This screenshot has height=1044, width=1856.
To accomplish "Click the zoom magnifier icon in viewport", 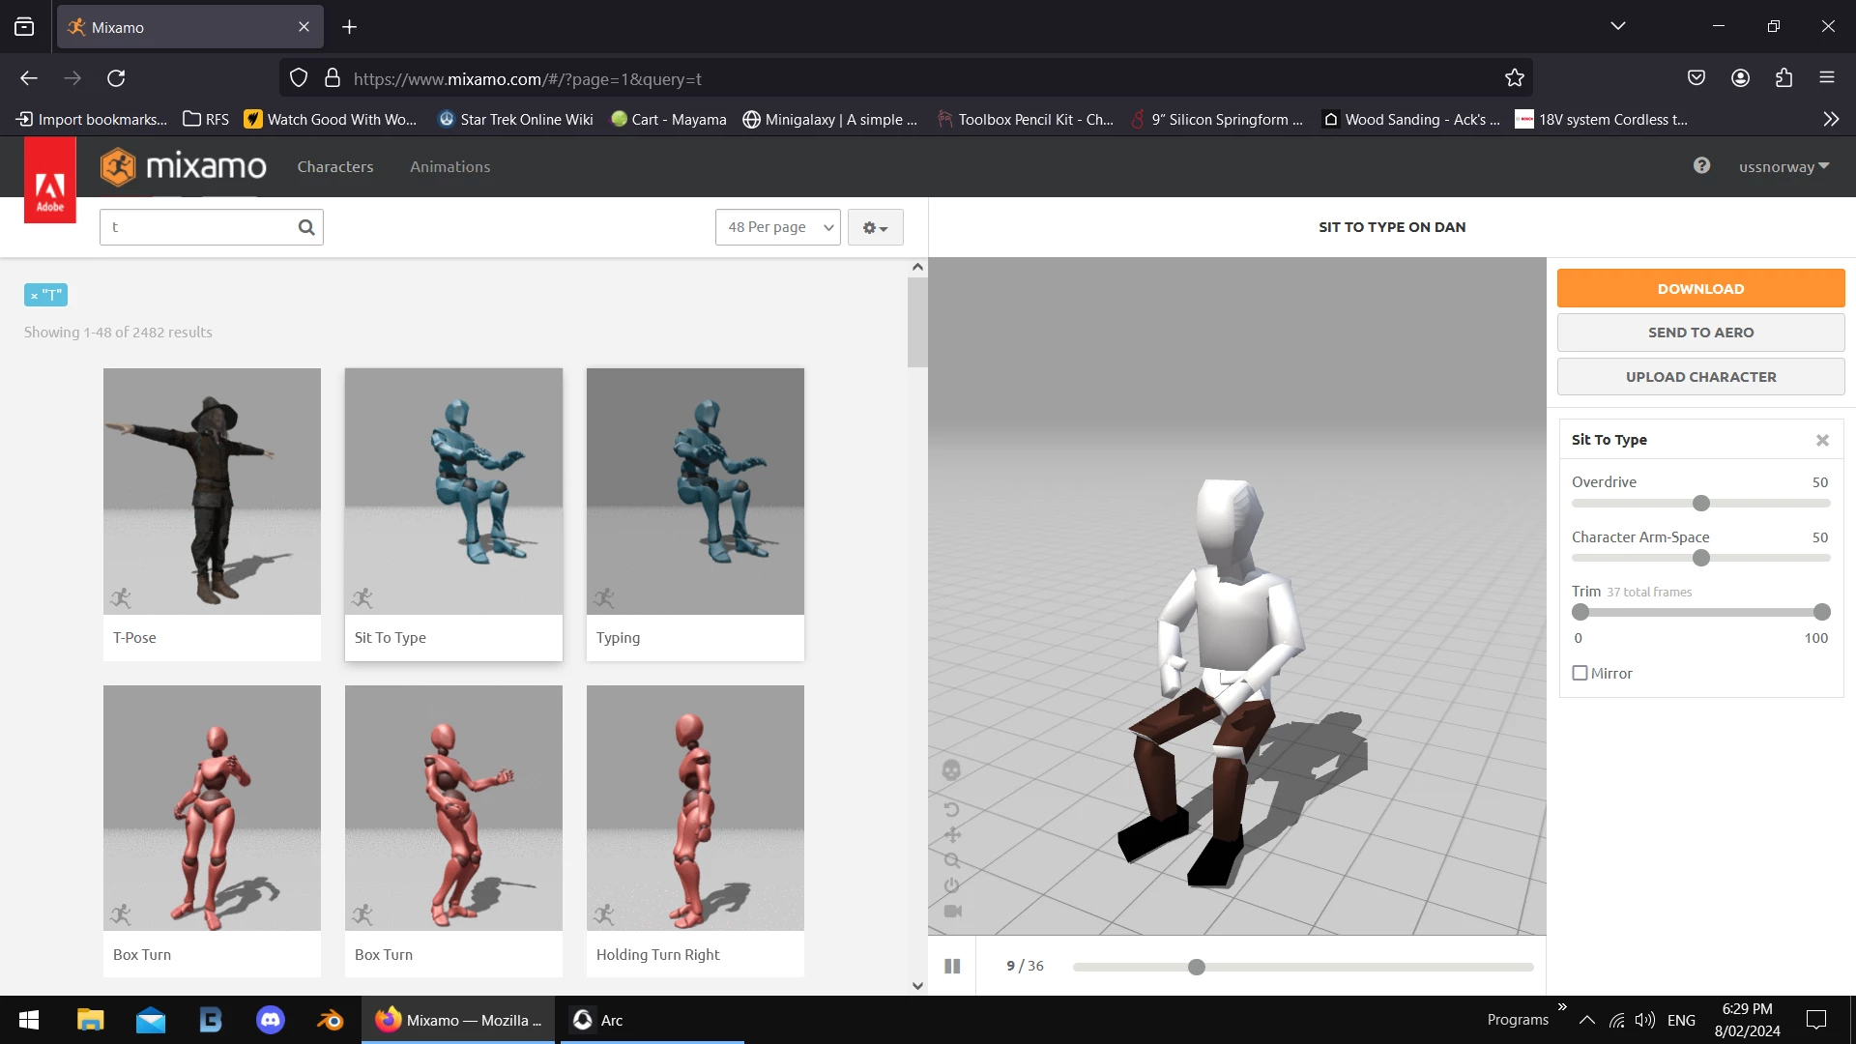I will pos(952,860).
